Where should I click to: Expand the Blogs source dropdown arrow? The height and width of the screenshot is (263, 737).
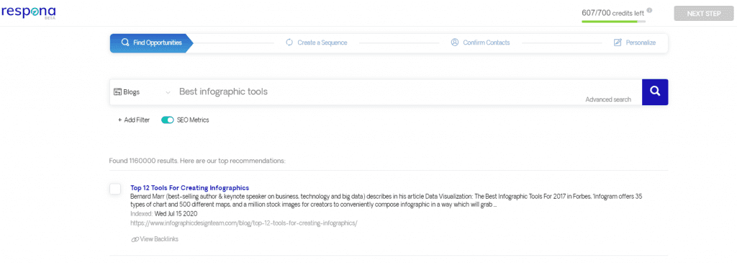(x=168, y=92)
